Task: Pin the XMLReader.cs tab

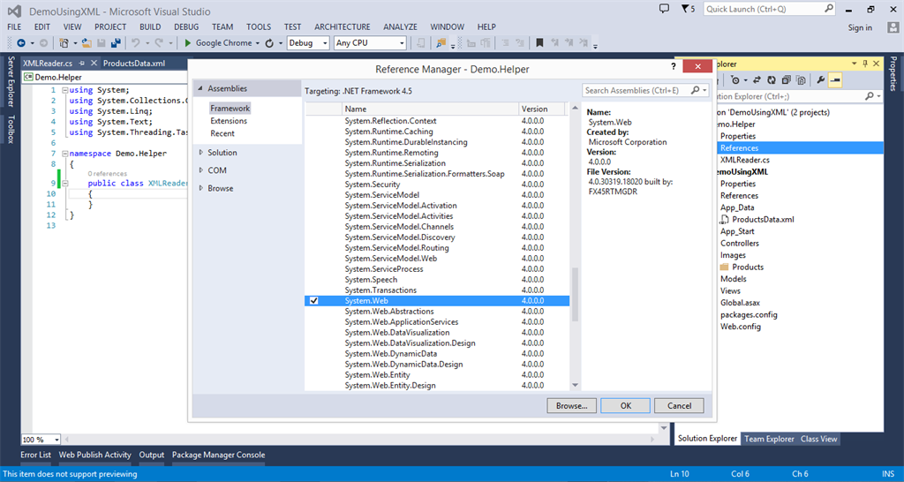Action: point(81,64)
